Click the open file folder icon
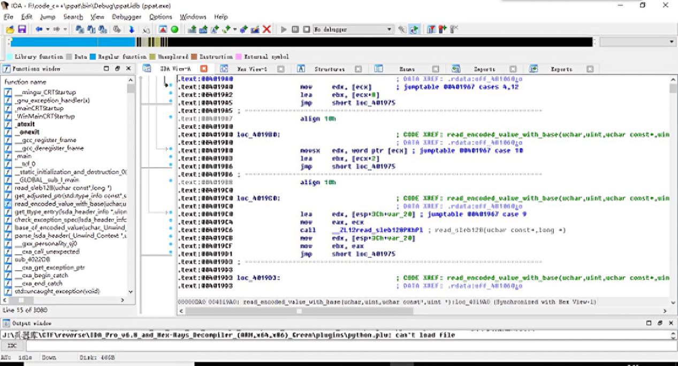This screenshot has height=366, width=678. (x=10, y=29)
